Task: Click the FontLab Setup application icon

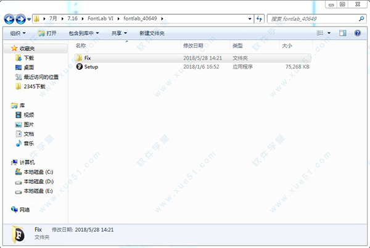Action: click(x=80, y=67)
